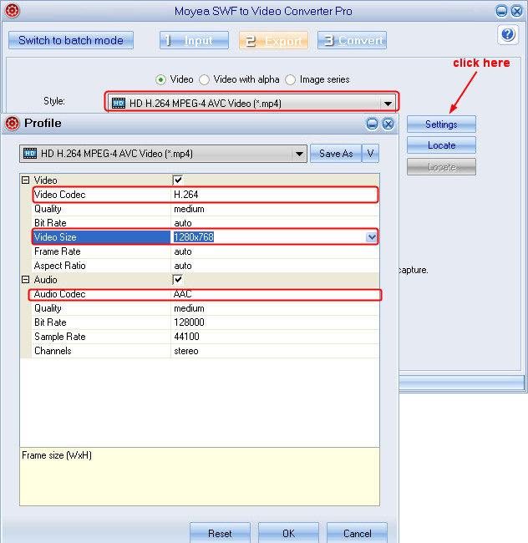Go to the Convert step tab

click(352, 40)
